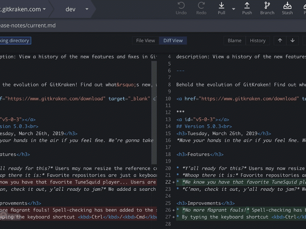The image size is (306, 229).
Task: Click line 6 '---' separator text
Action: pyautogui.click(x=180, y=71)
